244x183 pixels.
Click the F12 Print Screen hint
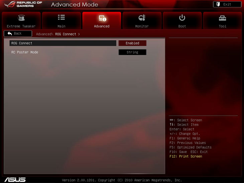point(186,156)
